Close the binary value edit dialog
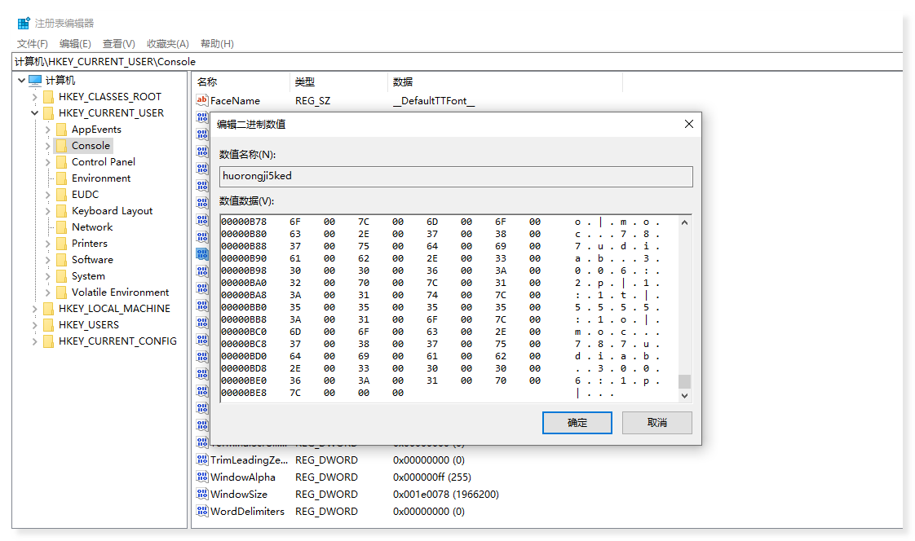This screenshot has width=915, height=541. click(x=688, y=124)
